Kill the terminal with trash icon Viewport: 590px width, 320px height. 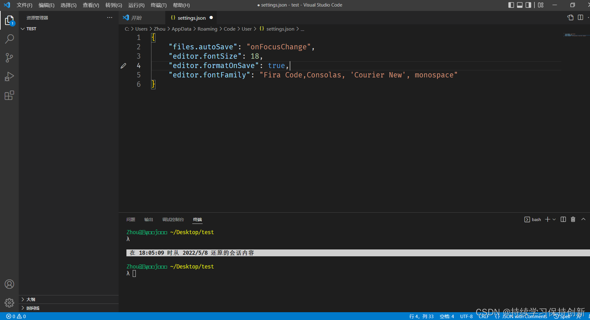(573, 219)
